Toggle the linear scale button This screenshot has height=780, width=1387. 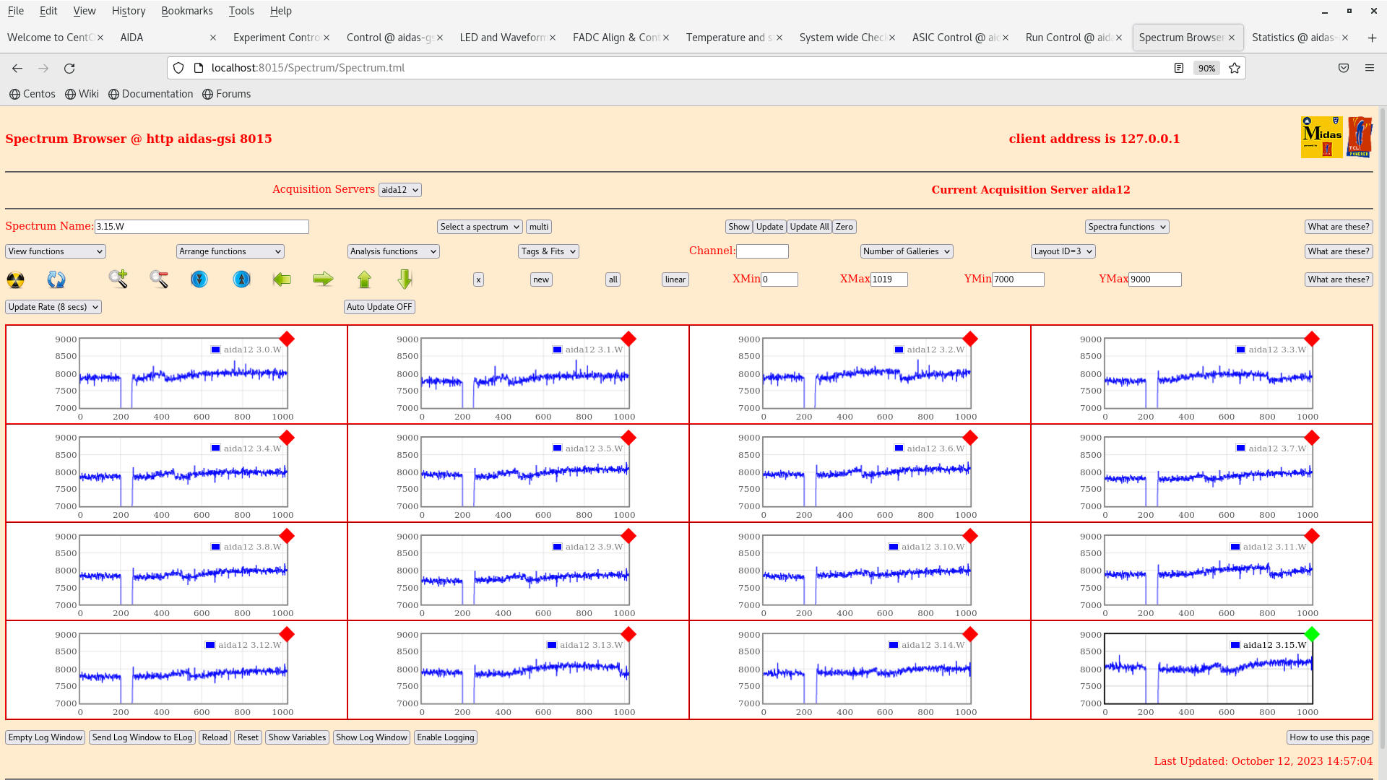[x=675, y=279]
